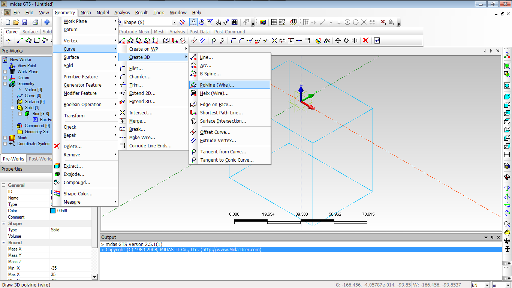This screenshot has width=512, height=288.
Task: Click the binoculars find icon
Action: click(235, 22)
